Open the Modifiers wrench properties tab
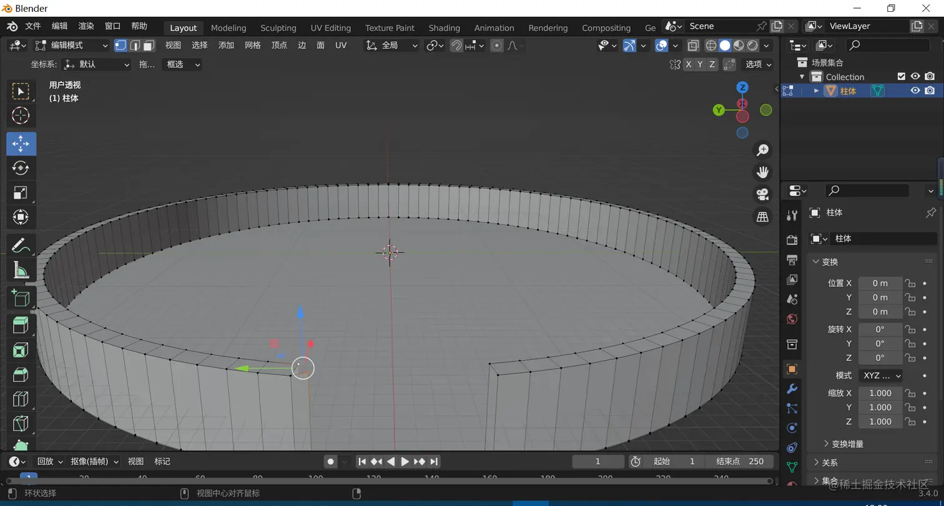 pyautogui.click(x=792, y=389)
